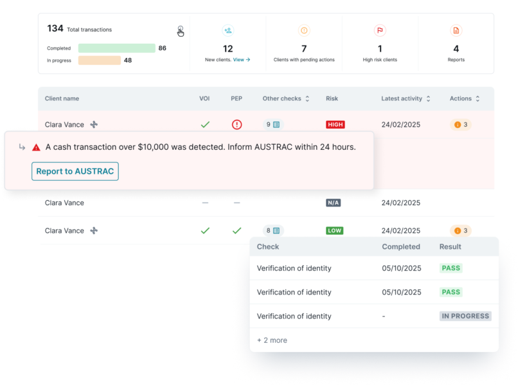Click the IN PROGRESS result tag
Screen dimensions: 518x386
[465, 317]
